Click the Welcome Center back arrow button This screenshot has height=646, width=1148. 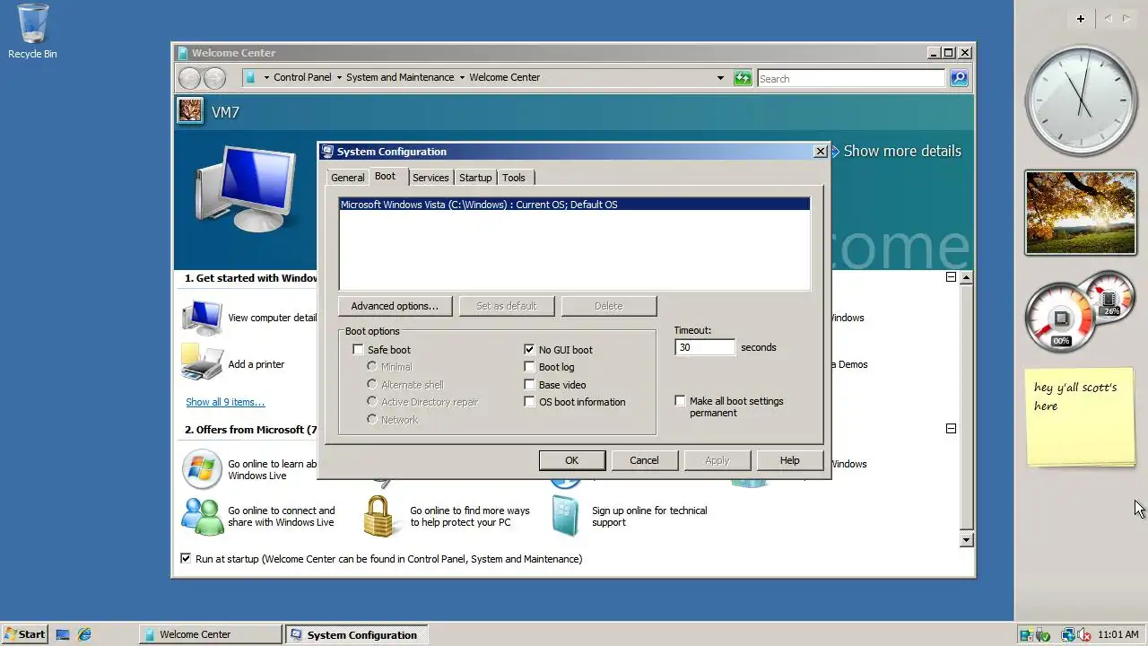pos(189,78)
